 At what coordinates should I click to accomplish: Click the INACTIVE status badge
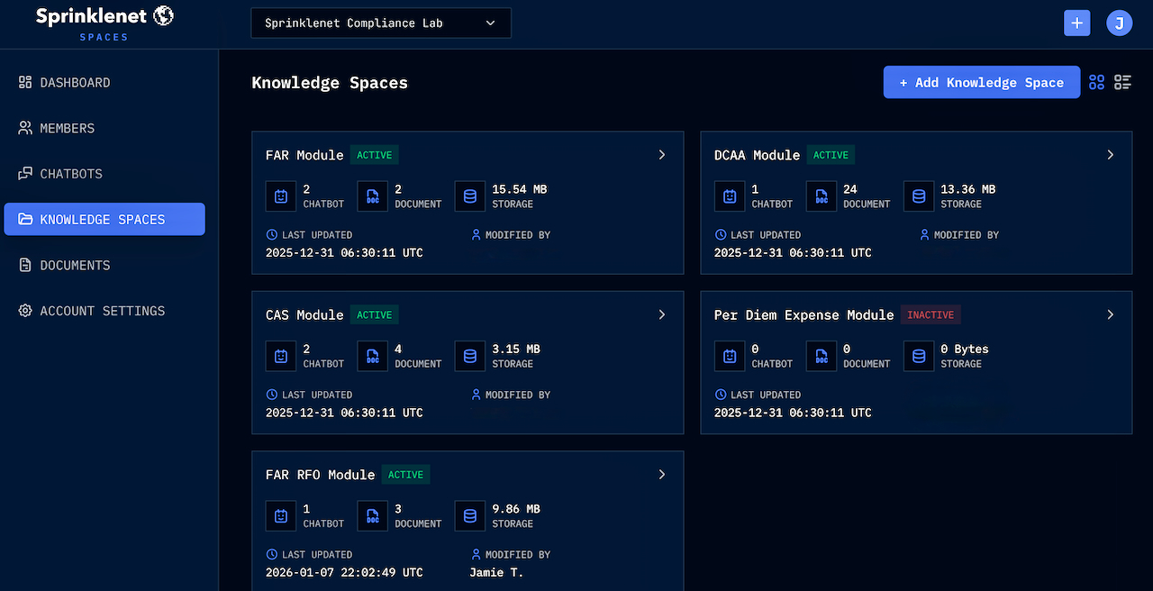point(931,315)
